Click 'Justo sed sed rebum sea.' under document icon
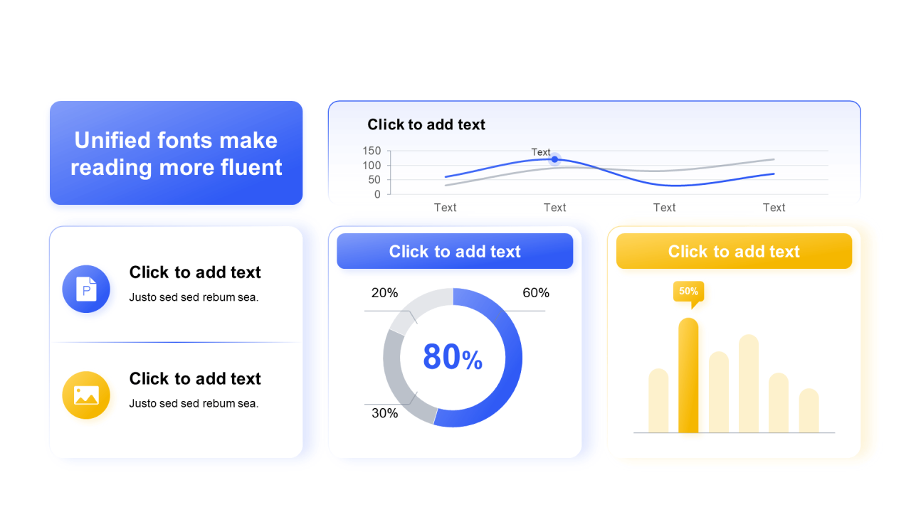The height and width of the screenshot is (512, 911). (x=194, y=297)
